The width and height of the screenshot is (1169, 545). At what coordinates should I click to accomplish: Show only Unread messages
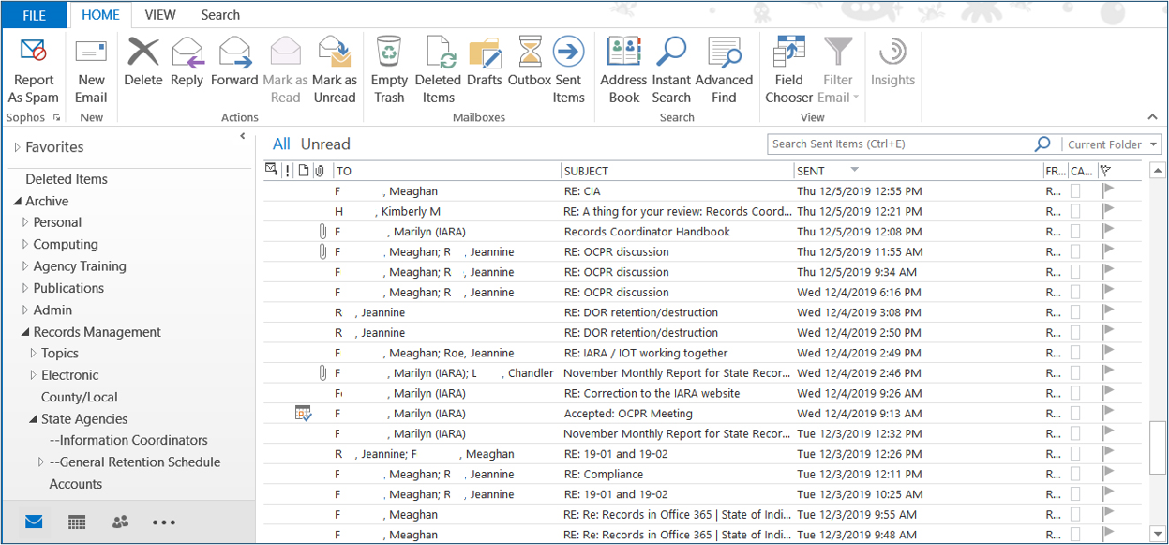(325, 144)
